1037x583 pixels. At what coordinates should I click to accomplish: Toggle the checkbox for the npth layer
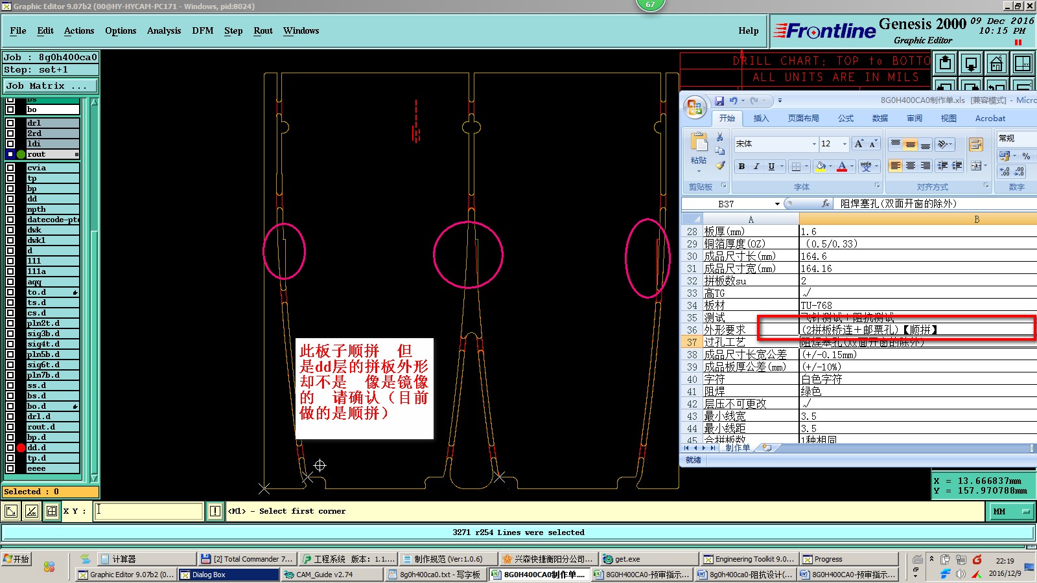pyautogui.click(x=10, y=209)
